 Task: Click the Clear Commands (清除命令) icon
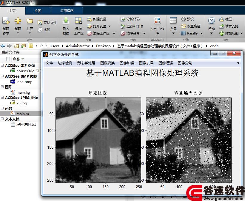[123, 33]
